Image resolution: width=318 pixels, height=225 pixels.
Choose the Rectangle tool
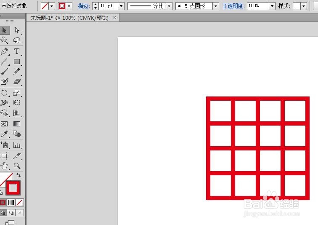click(x=17, y=62)
